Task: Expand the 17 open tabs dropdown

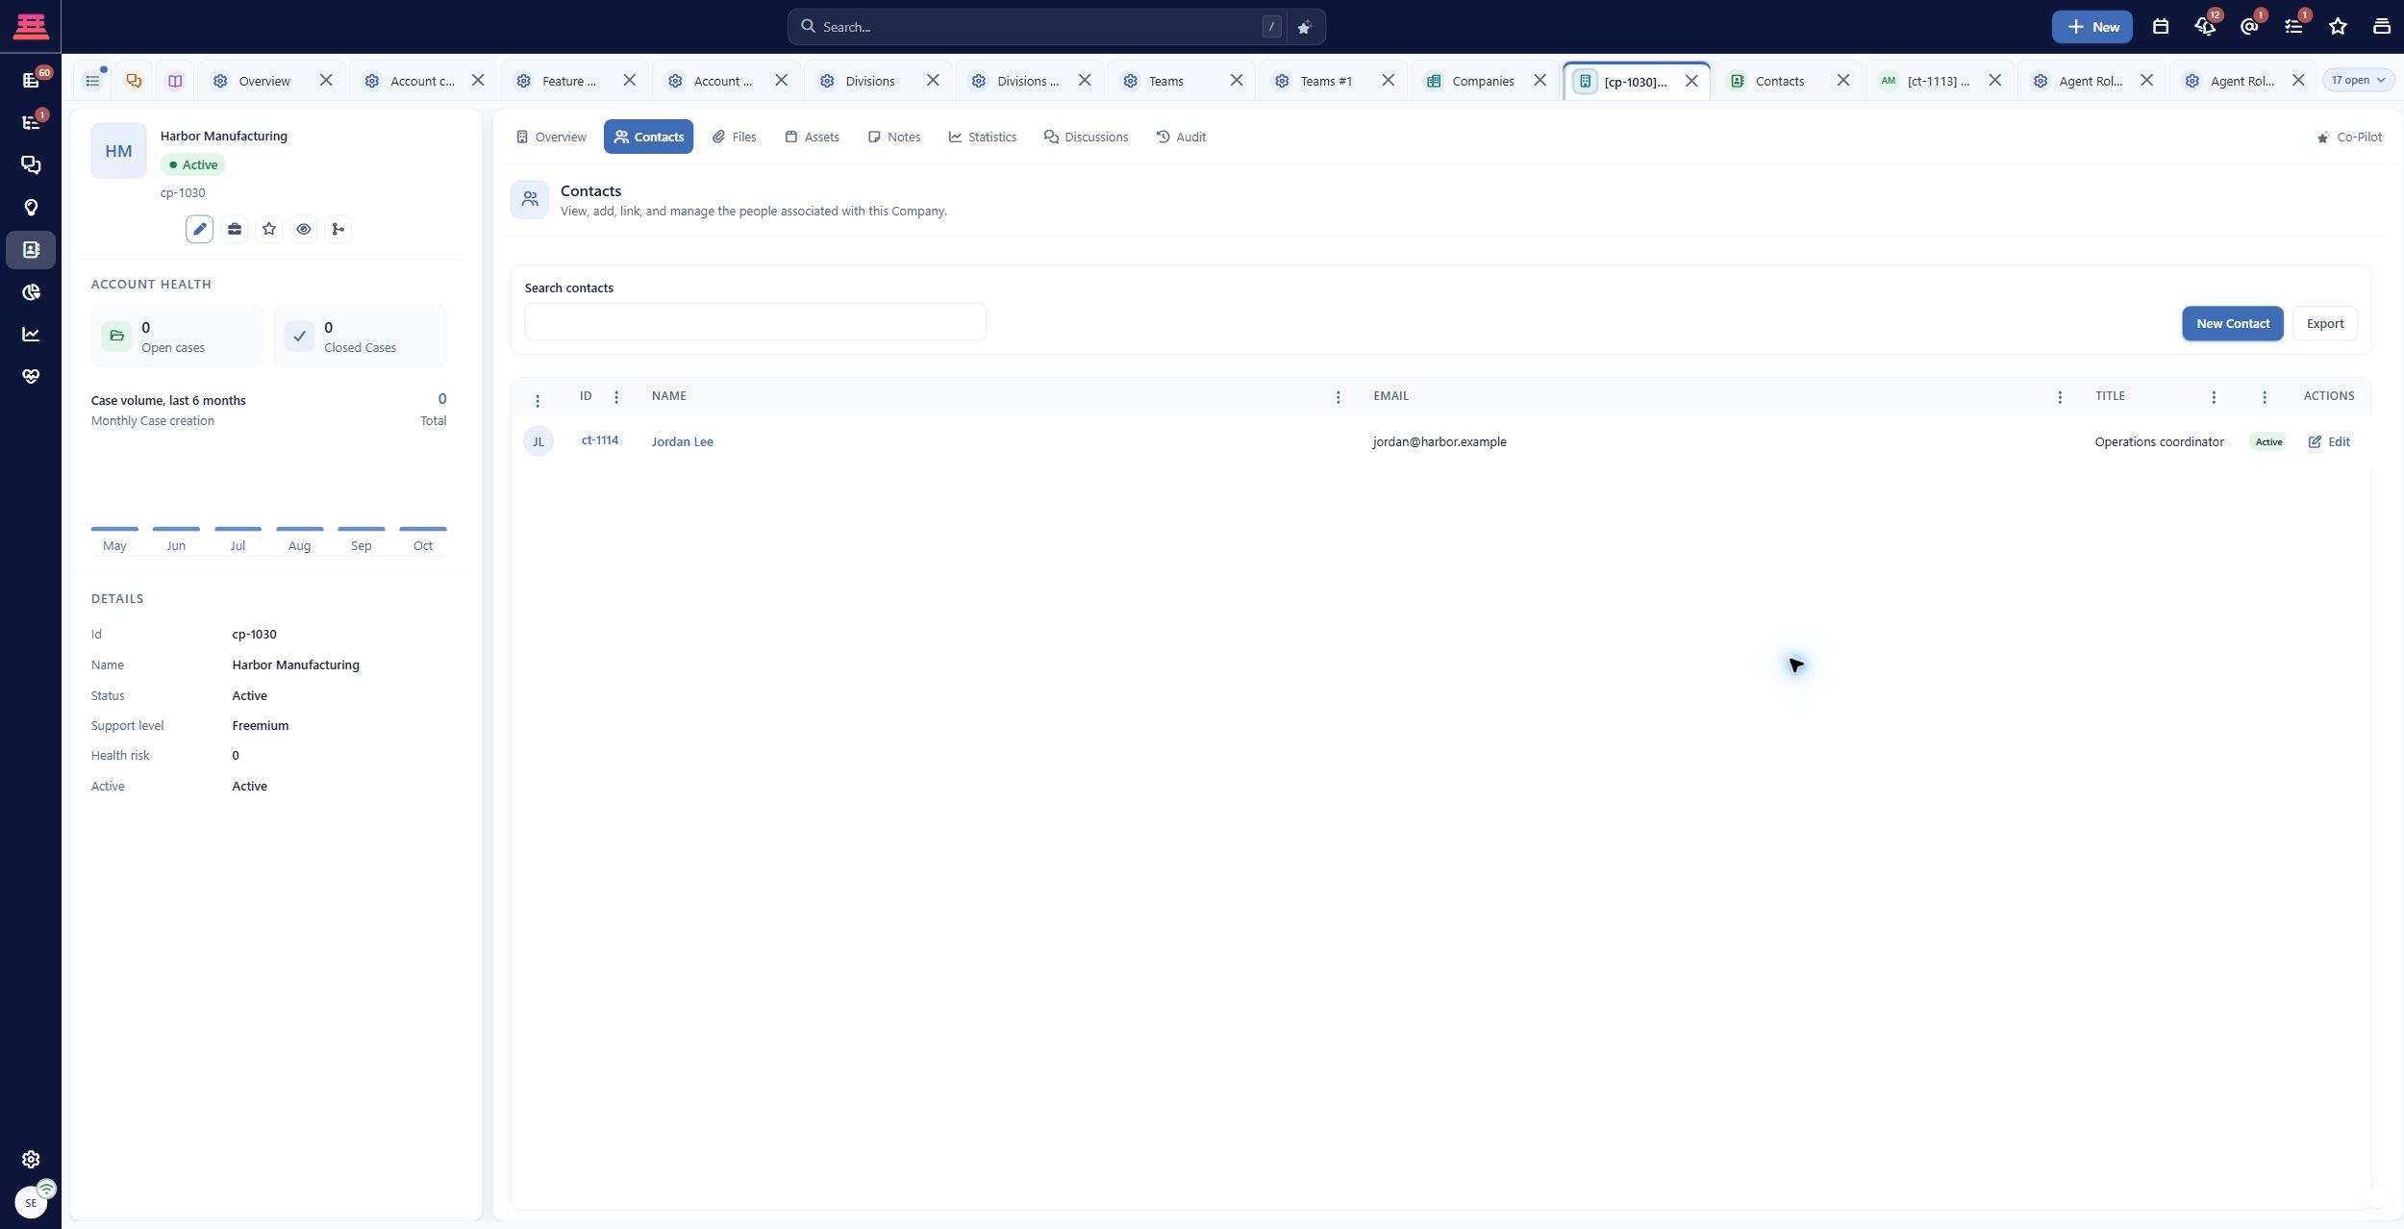Action: [2359, 81]
